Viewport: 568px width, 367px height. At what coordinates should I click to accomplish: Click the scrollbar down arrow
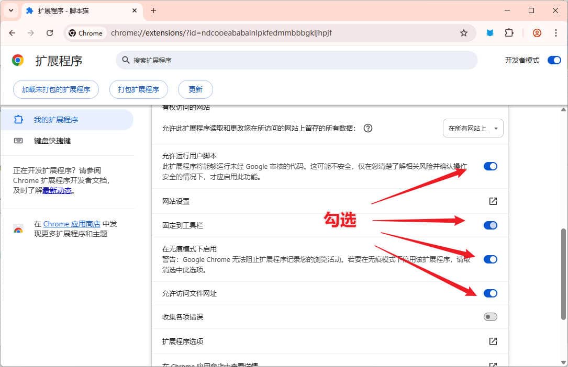tap(563, 362)
